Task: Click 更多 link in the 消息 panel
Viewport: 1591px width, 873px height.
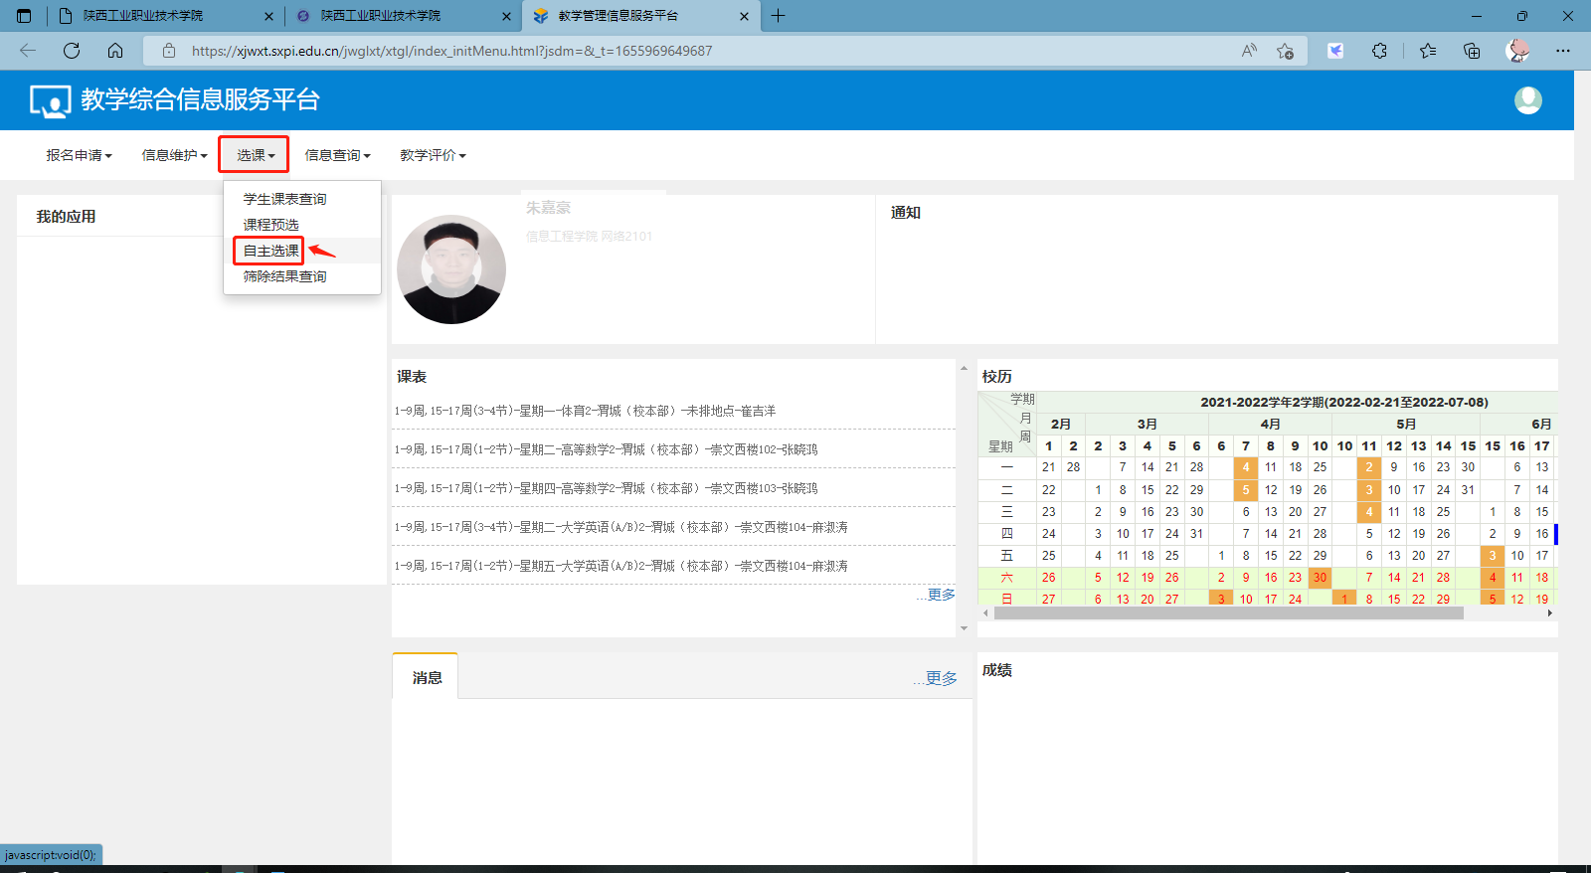Action: click(940, 678)
